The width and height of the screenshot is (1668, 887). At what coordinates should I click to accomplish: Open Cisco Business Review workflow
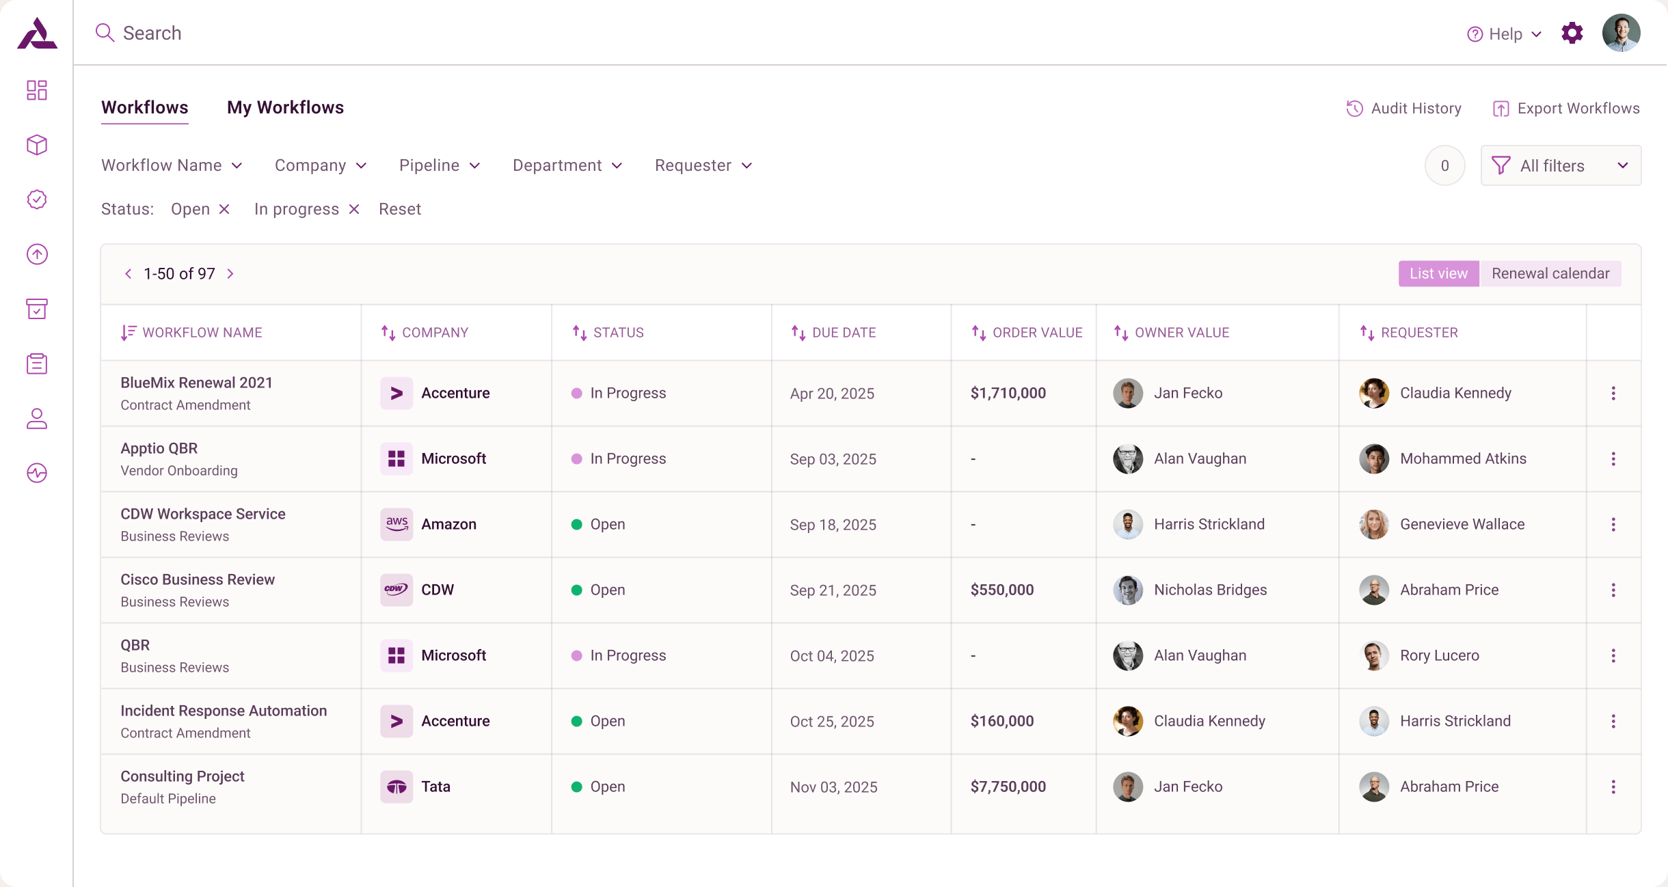click(x=198, y=579)
